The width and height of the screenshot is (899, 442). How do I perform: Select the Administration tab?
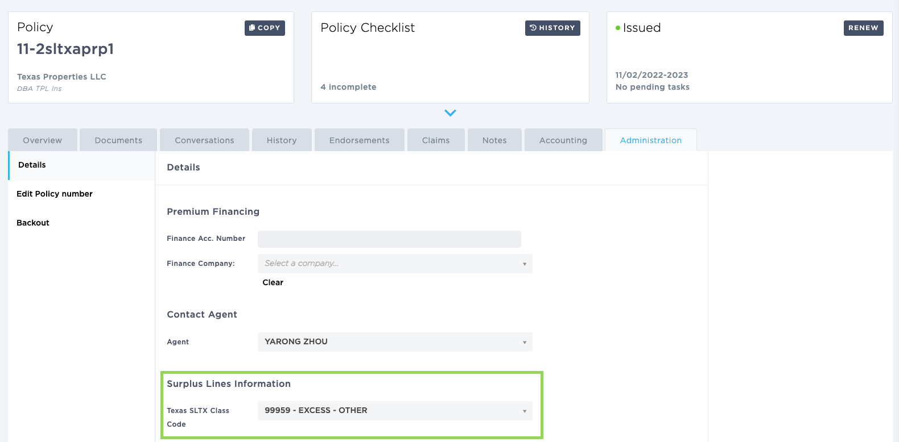[x=650, y=140]
